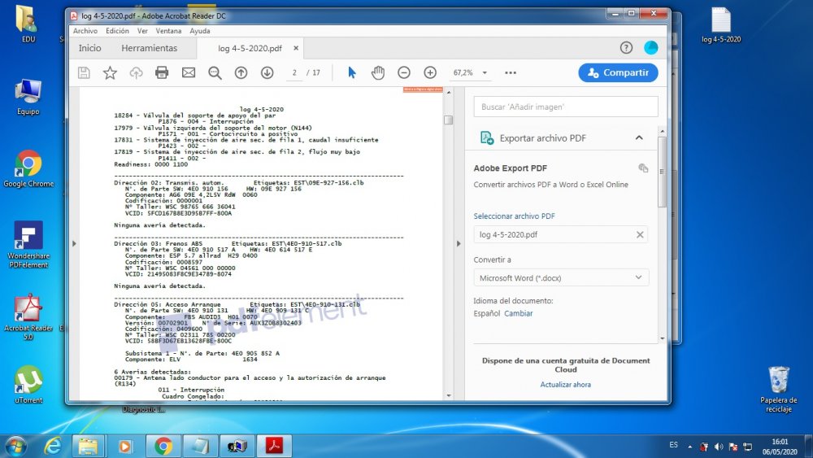Open the account profile avatar
The width and height of the screenshot is (813, 458).
click(x=650, y=48)
